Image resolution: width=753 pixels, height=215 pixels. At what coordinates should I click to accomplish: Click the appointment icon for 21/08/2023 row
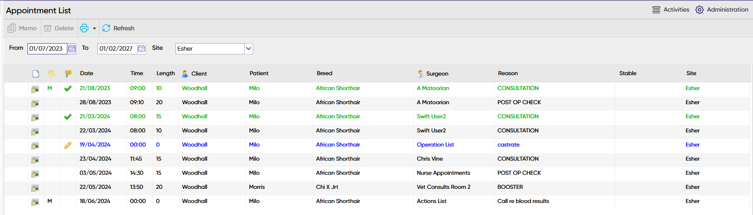35,89
